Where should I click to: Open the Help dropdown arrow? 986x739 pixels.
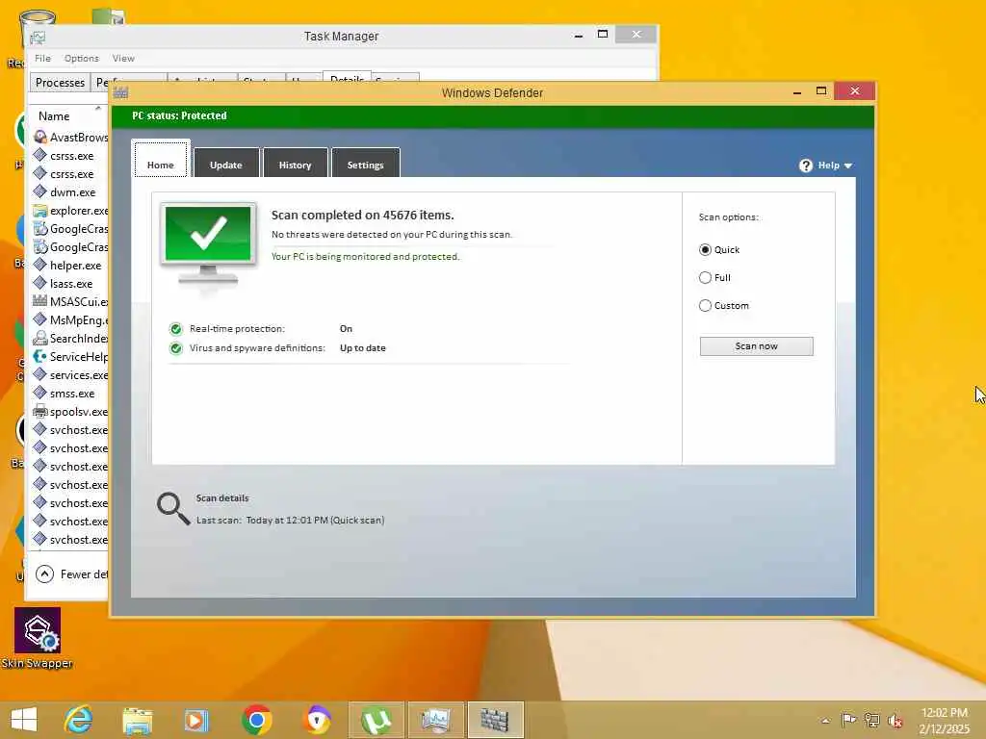point(848,166)
